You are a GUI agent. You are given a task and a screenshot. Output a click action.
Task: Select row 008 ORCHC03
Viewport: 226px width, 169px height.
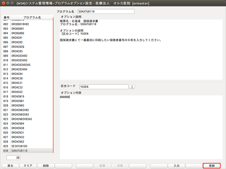(28, 51)
